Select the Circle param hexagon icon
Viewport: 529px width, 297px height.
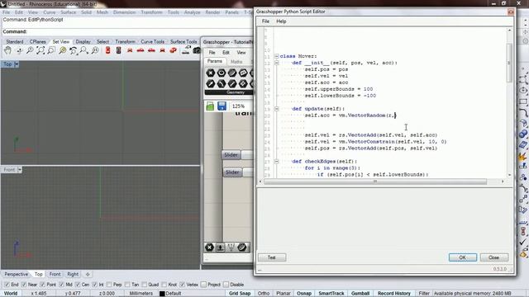[222, 73]
